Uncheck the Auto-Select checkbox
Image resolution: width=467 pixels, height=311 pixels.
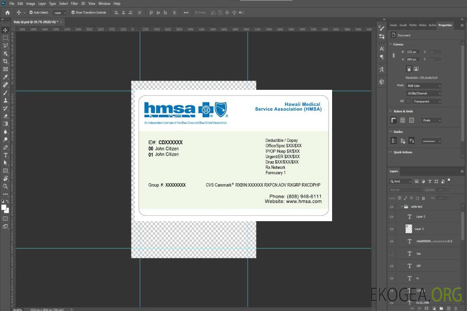pos(31,13)
